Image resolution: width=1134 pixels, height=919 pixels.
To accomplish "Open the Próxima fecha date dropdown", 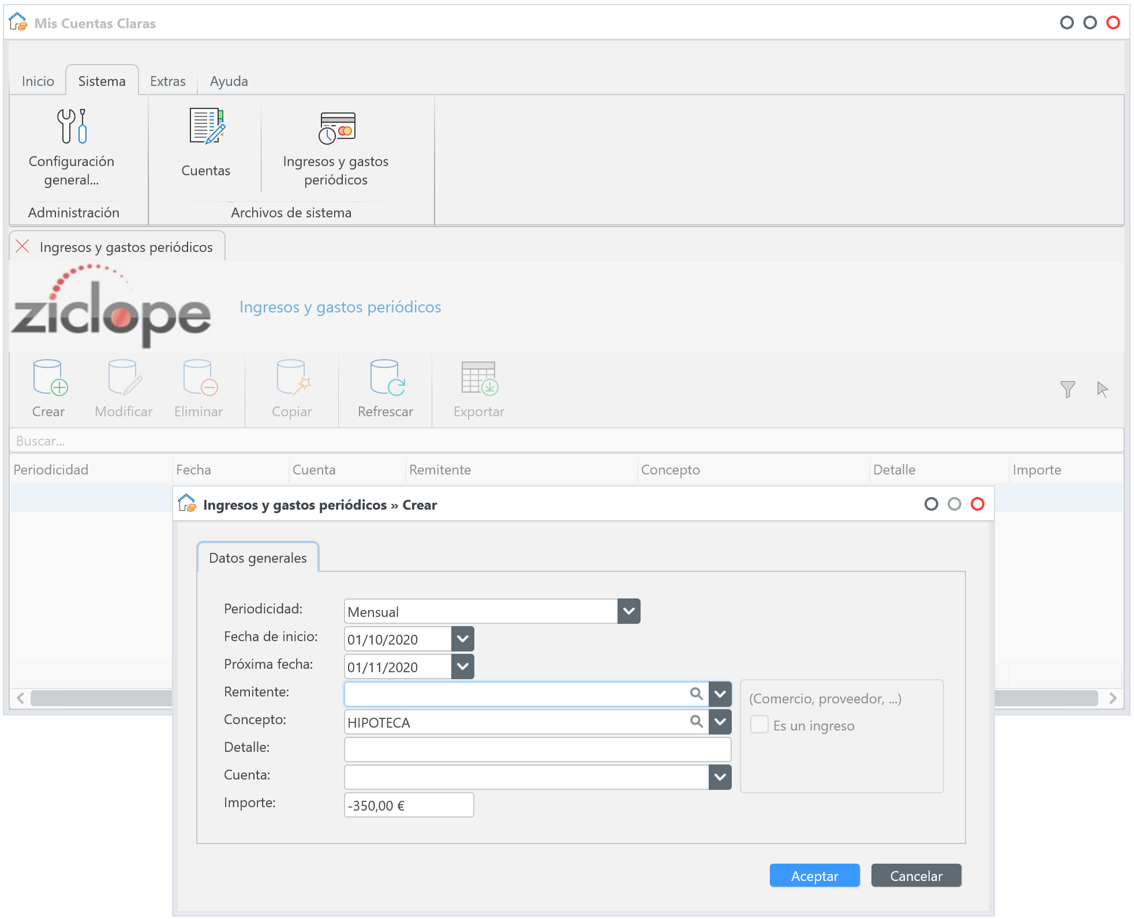I will (x=462, y=666).
